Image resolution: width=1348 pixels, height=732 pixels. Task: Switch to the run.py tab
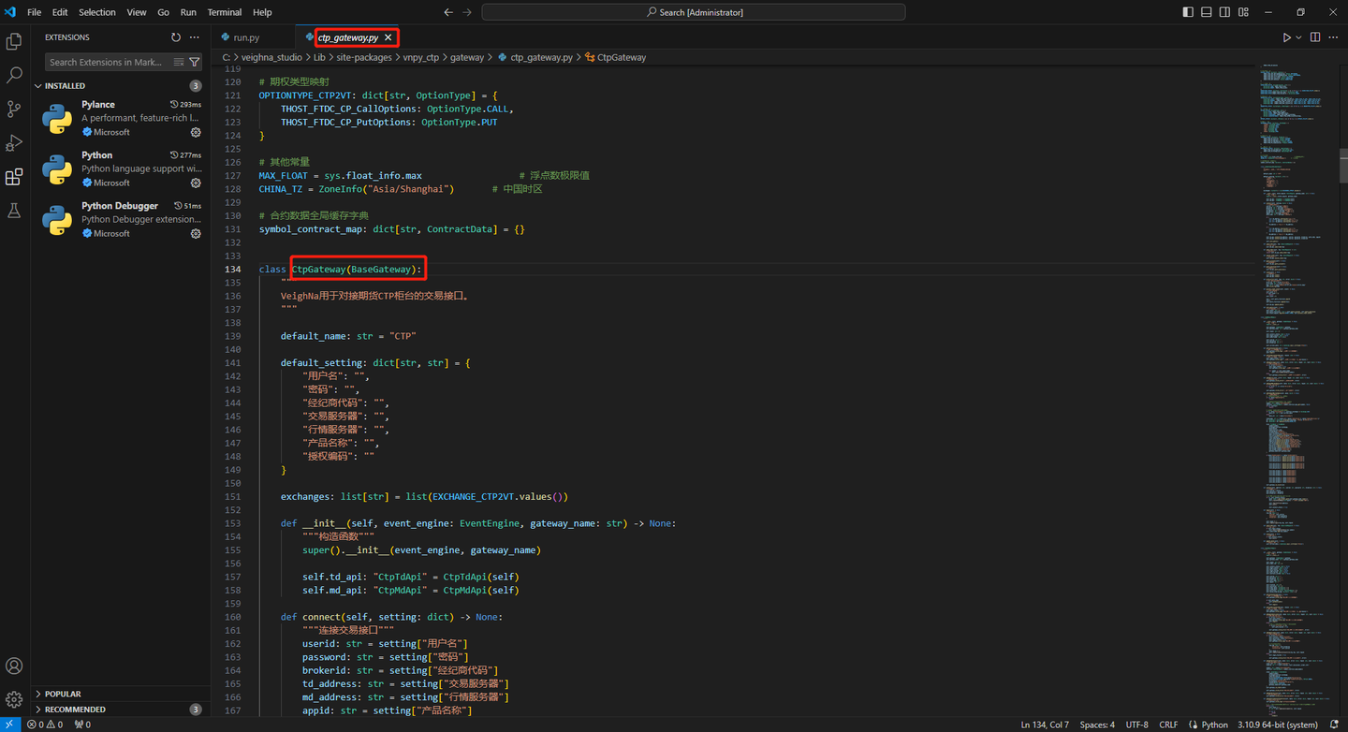[x=246, y=37]
